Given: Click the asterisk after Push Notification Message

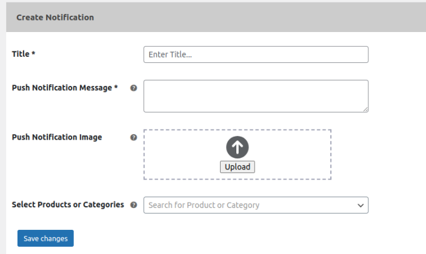Looking at the screenshot, I should tap(116, 87).
